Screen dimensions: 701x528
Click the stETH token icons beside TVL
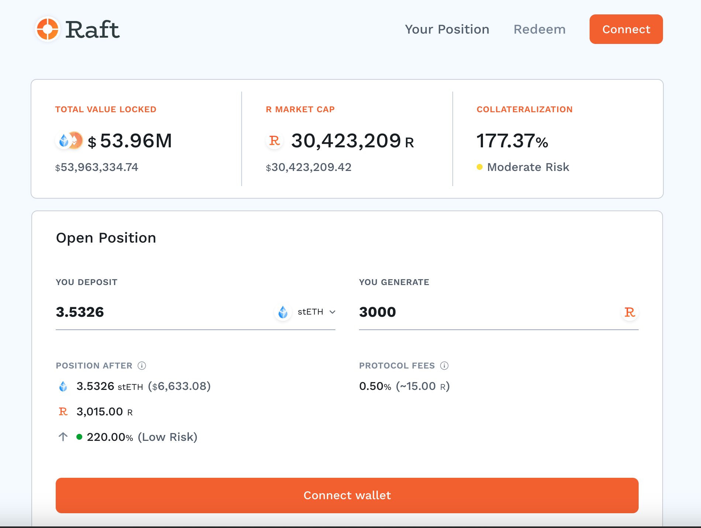(69, 141)
